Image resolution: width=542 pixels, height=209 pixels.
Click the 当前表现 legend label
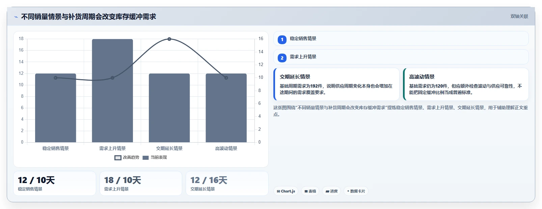point(159,157)
